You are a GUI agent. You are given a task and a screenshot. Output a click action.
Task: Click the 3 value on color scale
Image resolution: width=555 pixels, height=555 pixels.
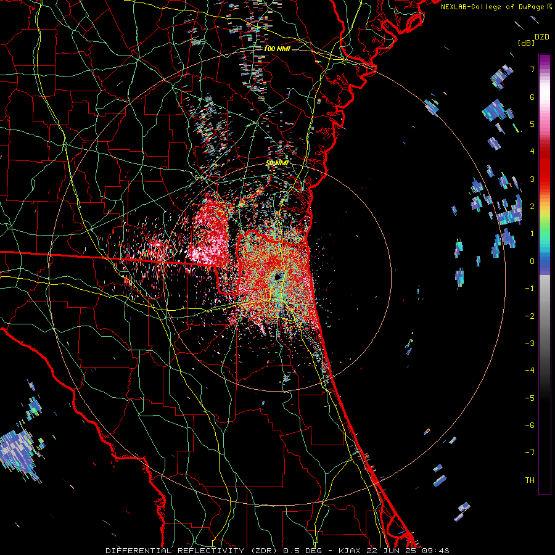click(x=532, y=179)
